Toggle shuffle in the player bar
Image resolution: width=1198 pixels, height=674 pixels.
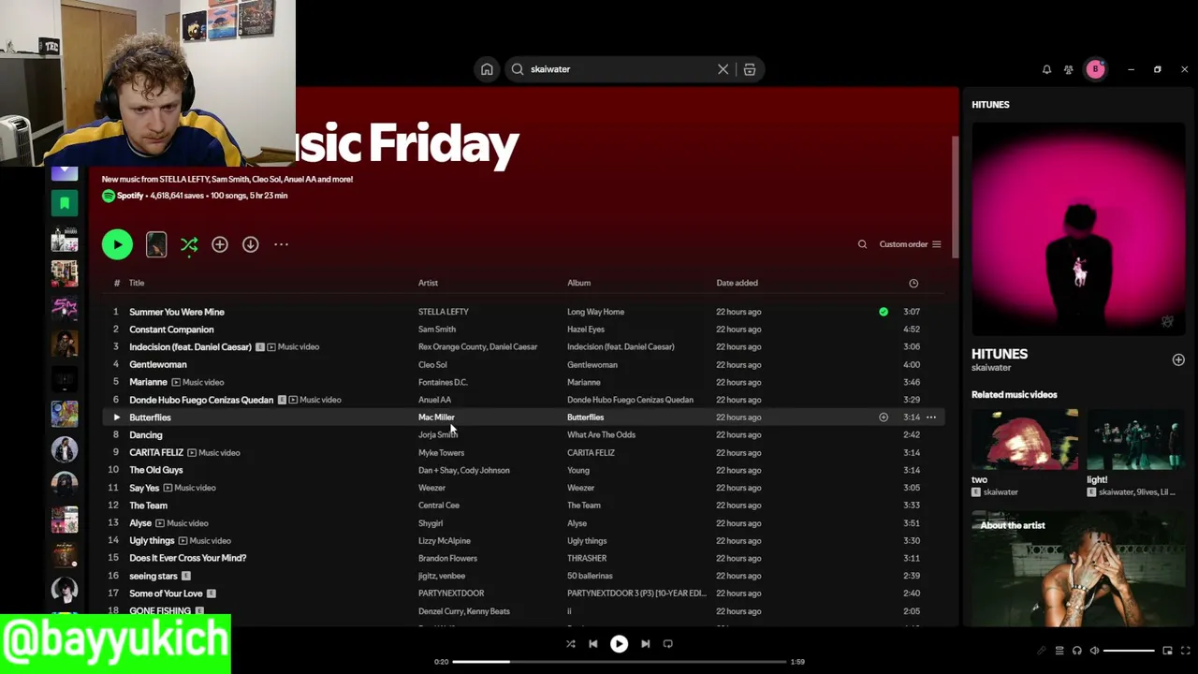571,644
